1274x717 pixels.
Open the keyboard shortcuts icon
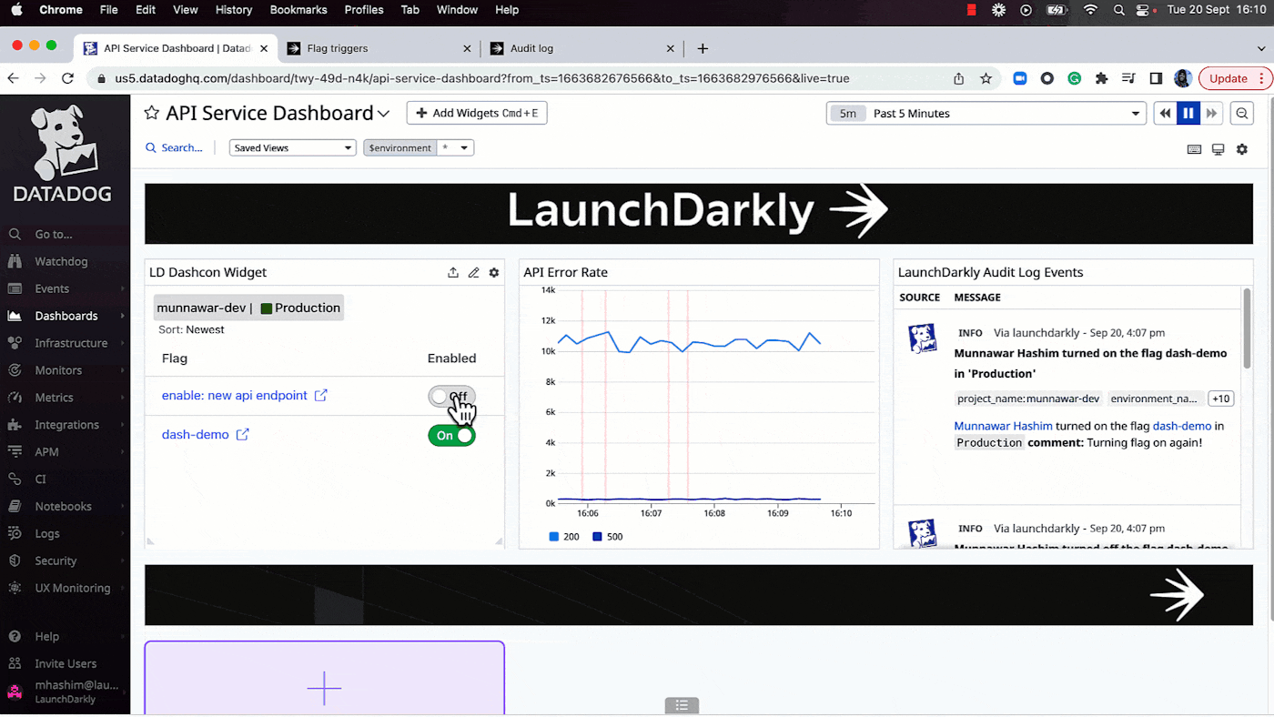(x=1194, y=149)
